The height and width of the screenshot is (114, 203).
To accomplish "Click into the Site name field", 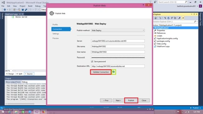I will (x=118, y=46).
